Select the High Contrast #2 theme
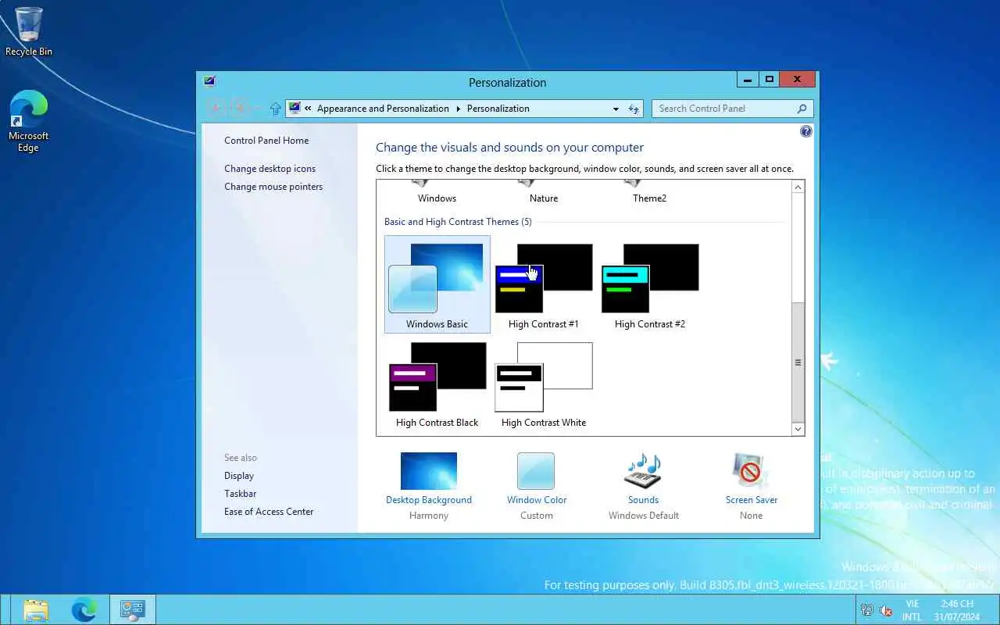Screen dimensions: 1000x625 point(650,284)
